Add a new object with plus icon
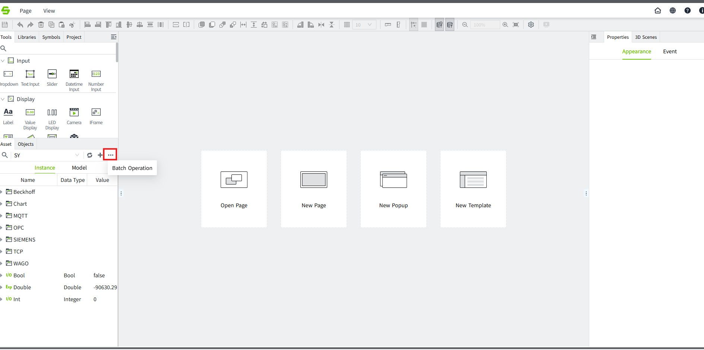Image resolution: width=704 pixels, height=350 pixels. pyautogui.click(x=100, y=155)
